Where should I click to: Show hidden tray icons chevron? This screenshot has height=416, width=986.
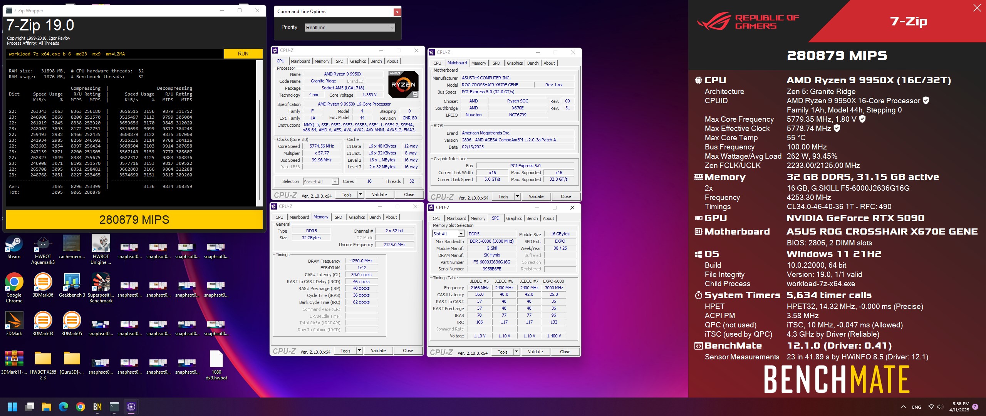coord(904,407)
